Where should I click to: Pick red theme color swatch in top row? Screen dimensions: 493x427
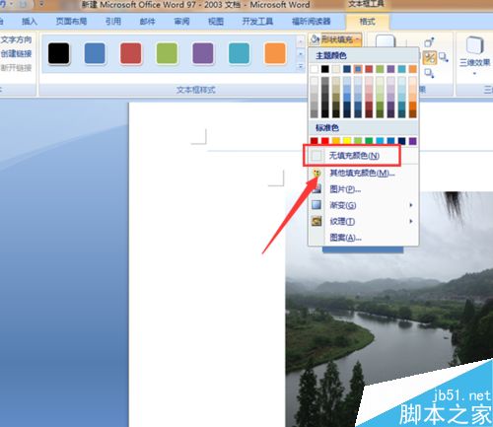369,69
